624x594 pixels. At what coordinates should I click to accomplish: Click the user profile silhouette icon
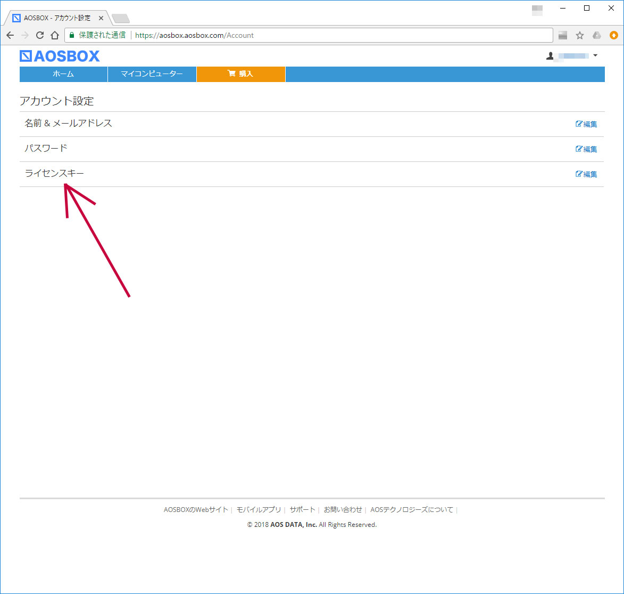pyautogui.click(x=550, y=56)
